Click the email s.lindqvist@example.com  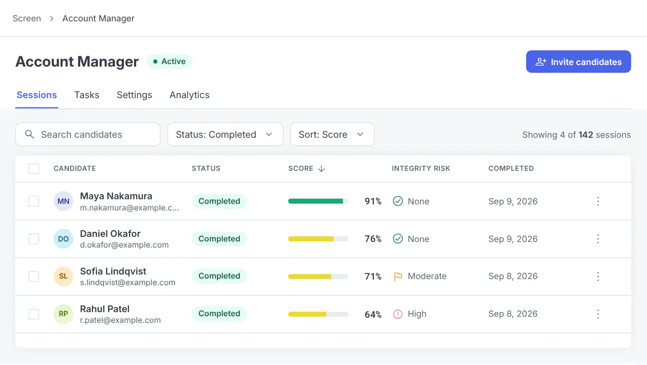[128, 283]
